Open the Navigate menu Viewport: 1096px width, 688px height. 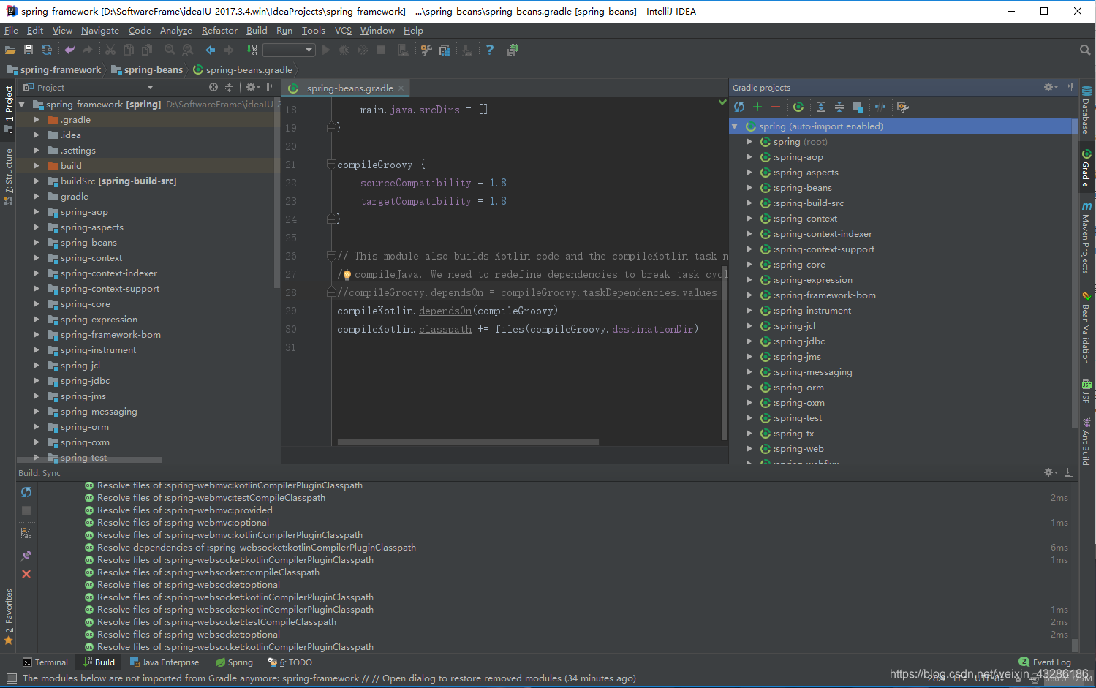[x=100, y=31]
